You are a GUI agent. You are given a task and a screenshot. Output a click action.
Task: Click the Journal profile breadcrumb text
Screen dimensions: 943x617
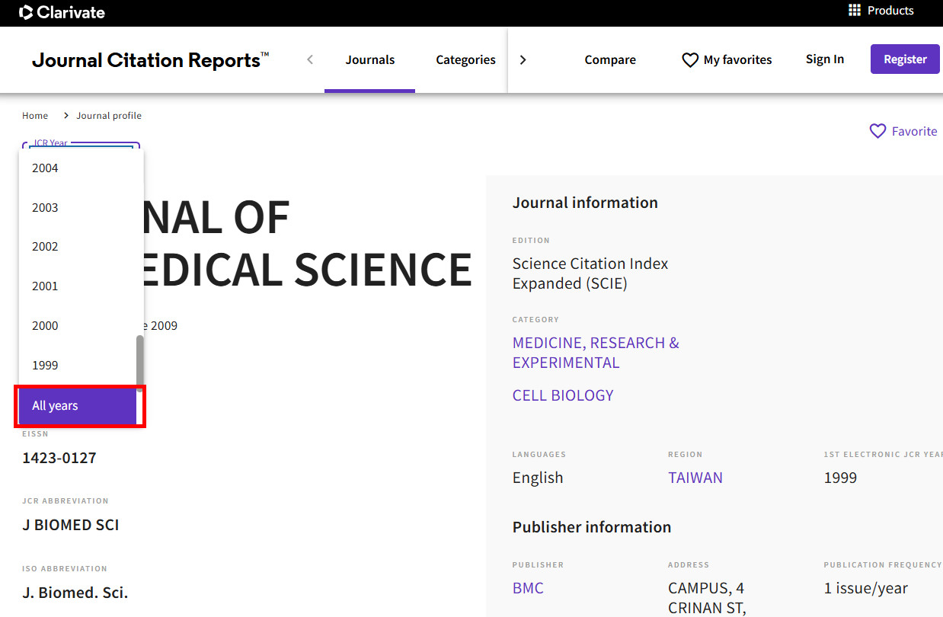click(109, 116)
